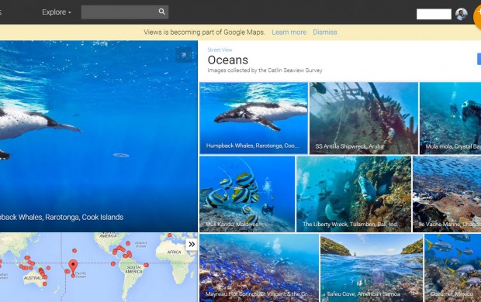Open the Street View breadcrumb link

pyautogui.click(x=220, y=50)
